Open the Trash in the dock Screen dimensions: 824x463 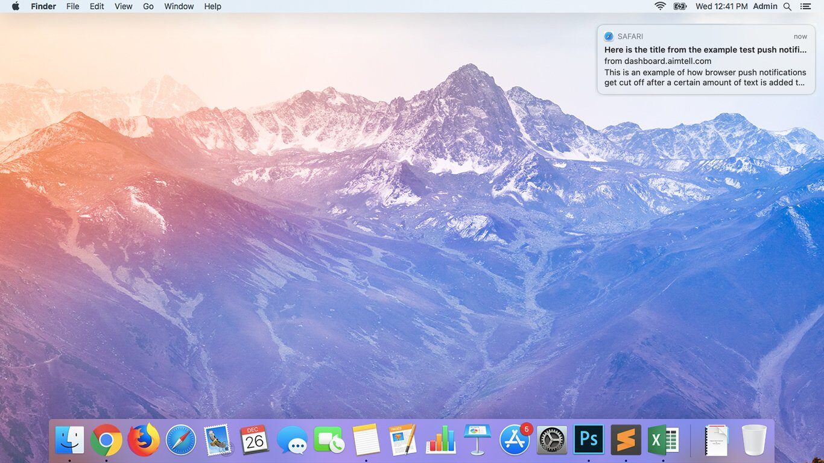pyautogui.click(x=753, y=440)
